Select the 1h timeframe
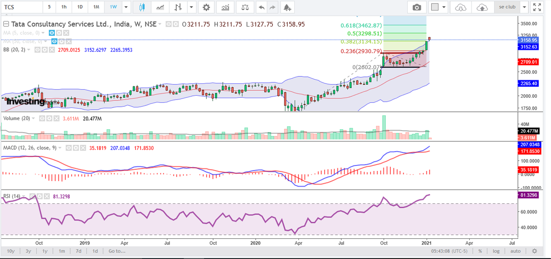The width and height of the screenshot is (551, 259). point(64,7)
